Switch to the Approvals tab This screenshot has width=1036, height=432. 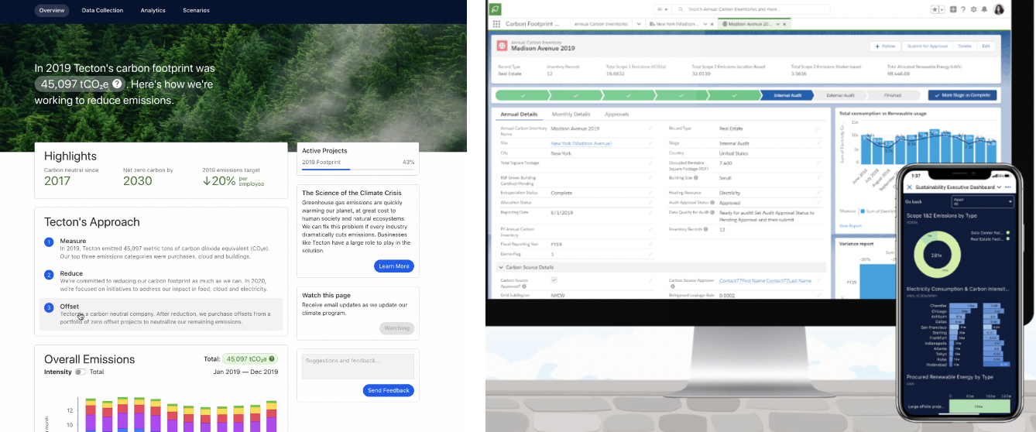616,114
